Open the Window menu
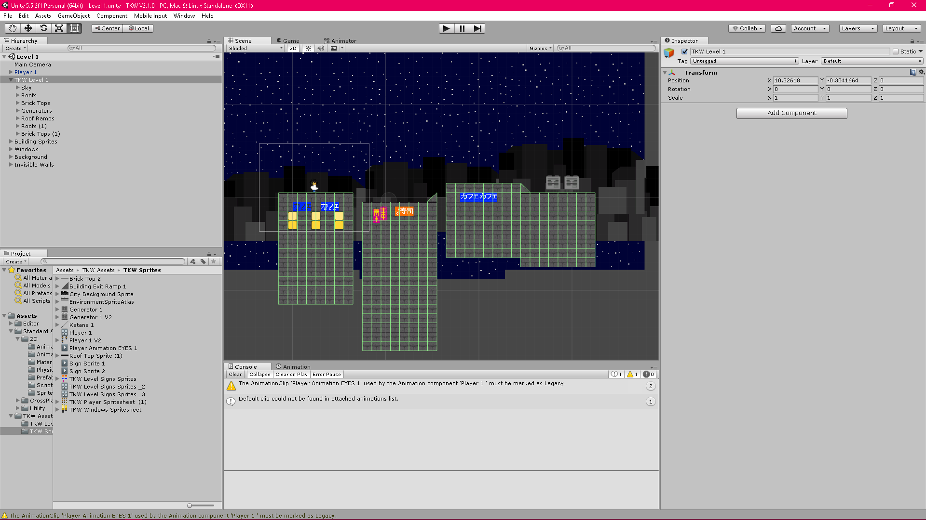 click(184, 15)
